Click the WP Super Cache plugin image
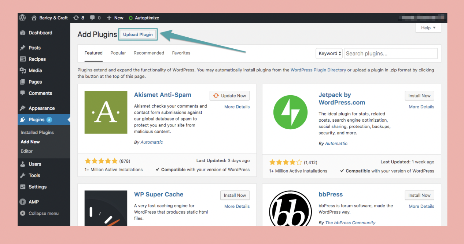 (x=106, y=208)
